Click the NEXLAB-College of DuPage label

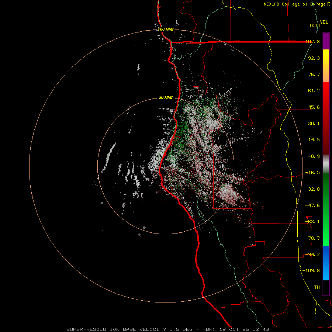(294, 4)
